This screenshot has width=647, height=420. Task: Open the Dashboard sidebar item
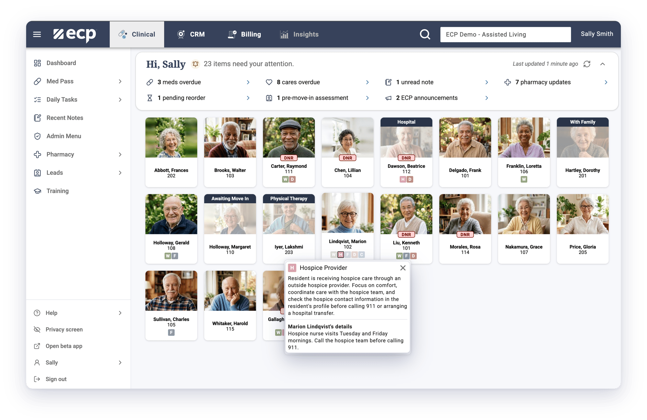coord(78,63)
